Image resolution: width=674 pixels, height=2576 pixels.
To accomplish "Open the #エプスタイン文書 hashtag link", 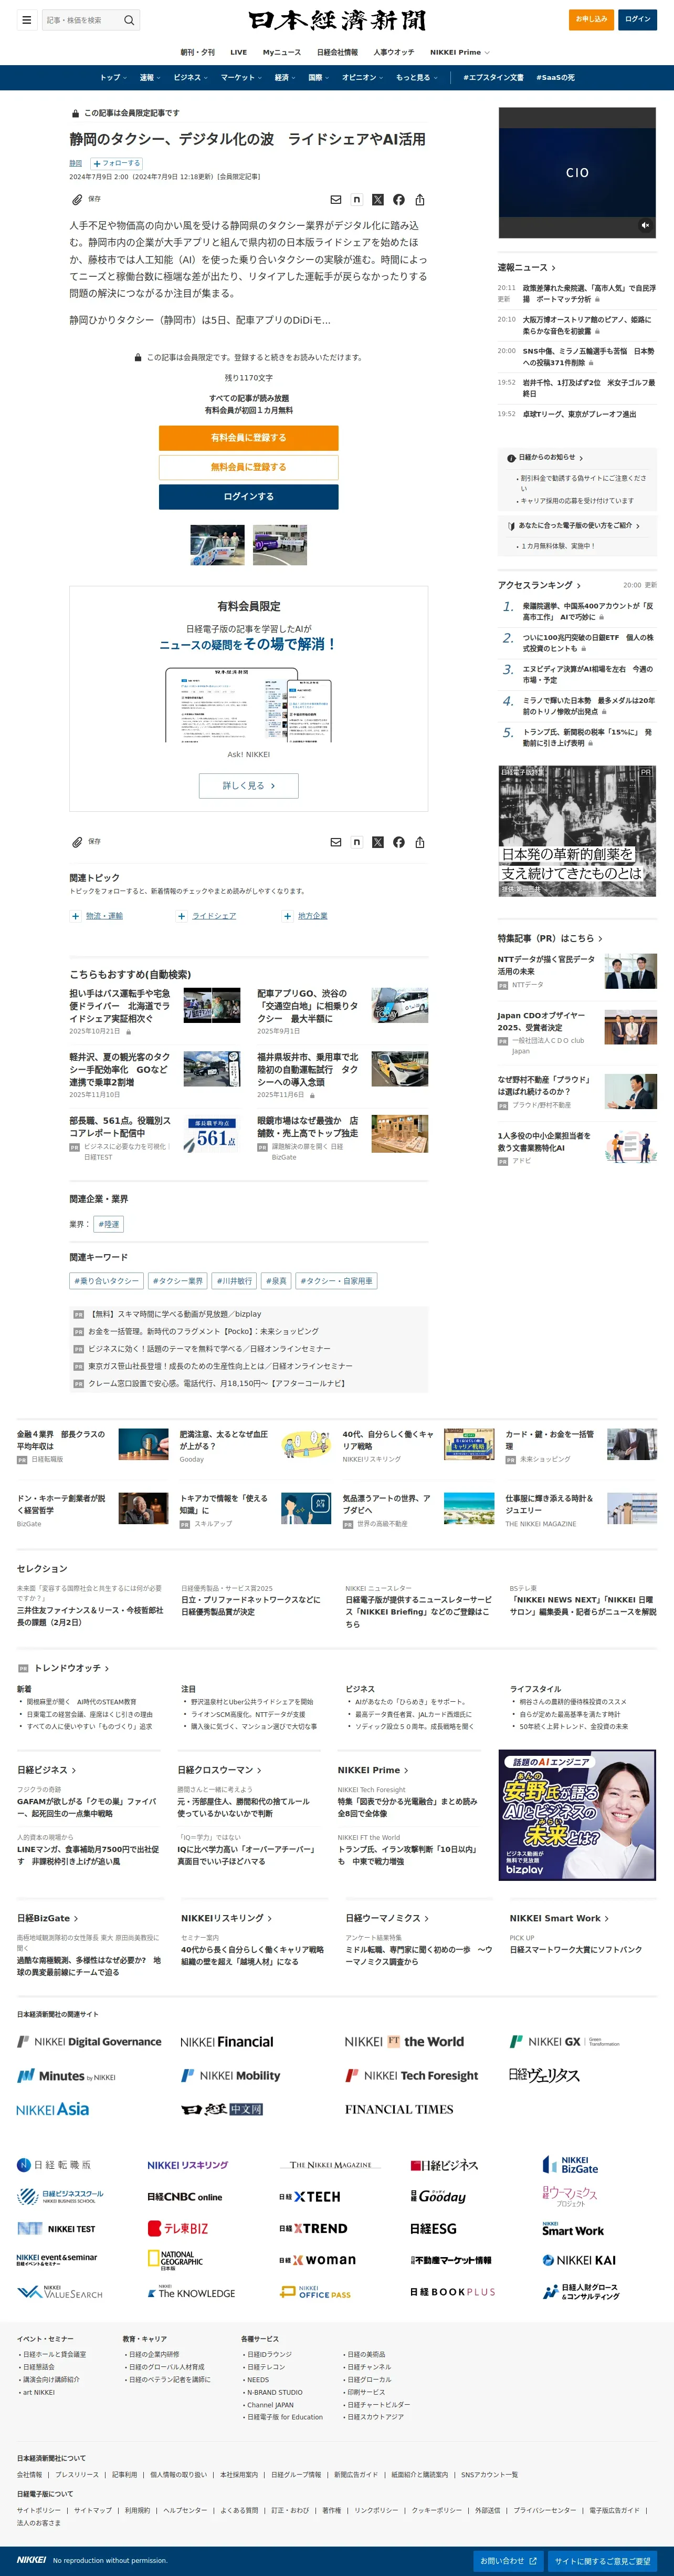I will click(x=493, y=77).
